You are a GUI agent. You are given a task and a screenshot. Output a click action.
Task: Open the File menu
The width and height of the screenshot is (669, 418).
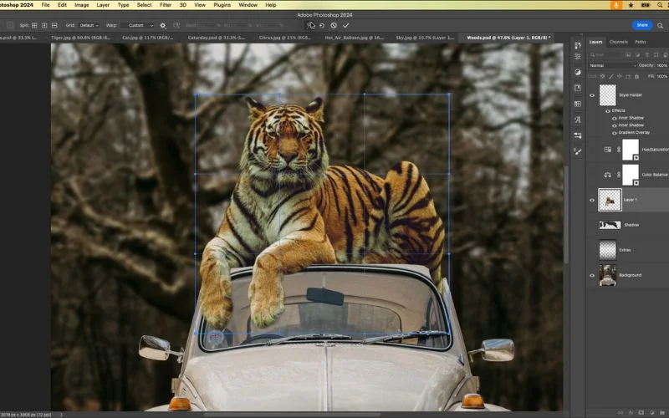pos(46,5)
